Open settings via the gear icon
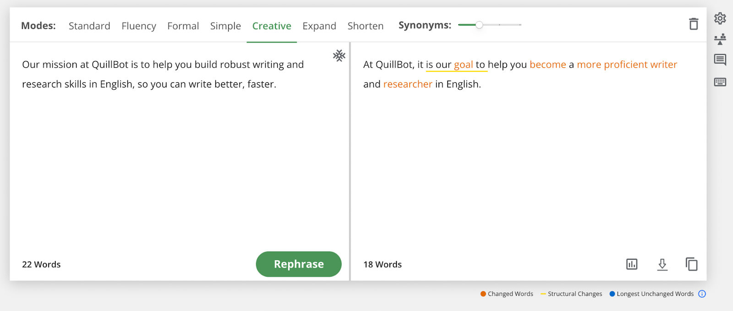Viewport: 733px width, 311px height. pos(720,18)
